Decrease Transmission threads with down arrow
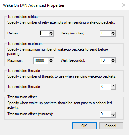Viewport: 129px width, 135px height. point(113,88)
